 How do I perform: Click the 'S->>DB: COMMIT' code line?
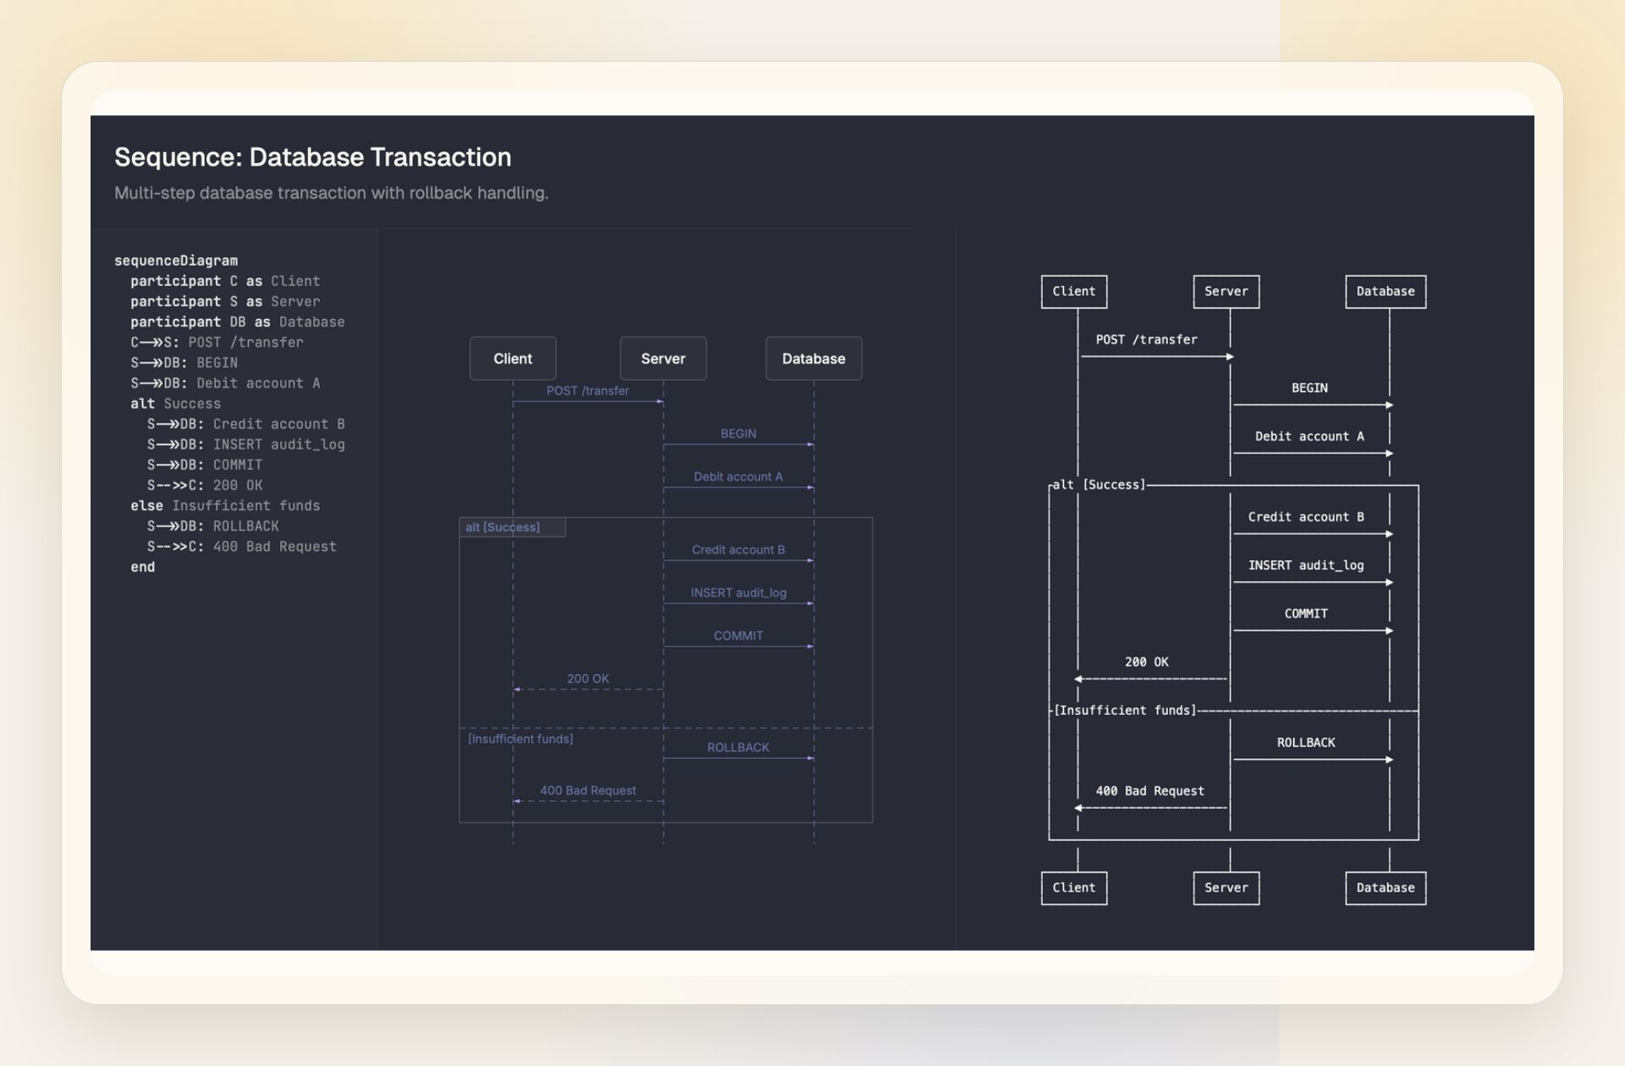205,464
